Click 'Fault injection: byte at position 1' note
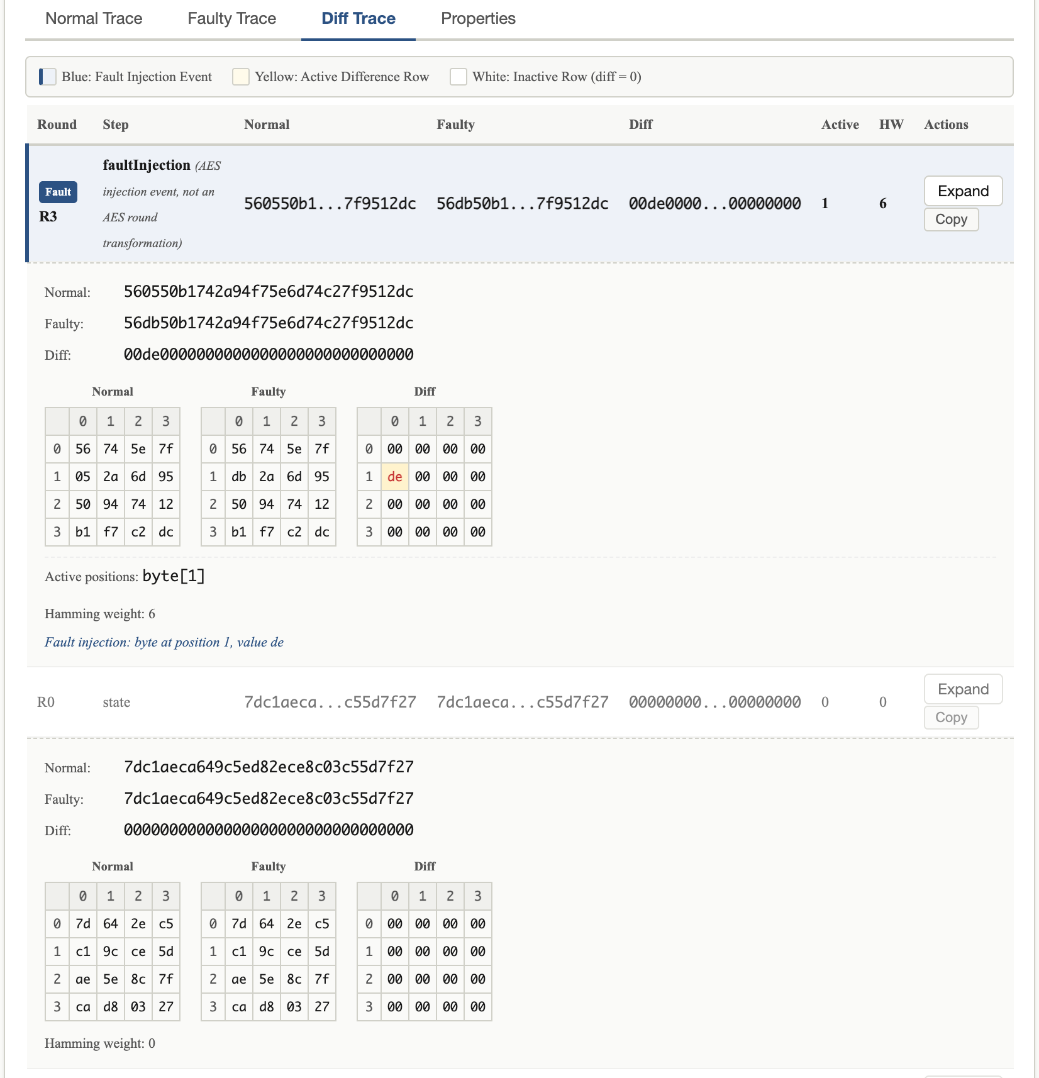The image size is (1039, 1078). pyautogui.click(x=164, y=642)
